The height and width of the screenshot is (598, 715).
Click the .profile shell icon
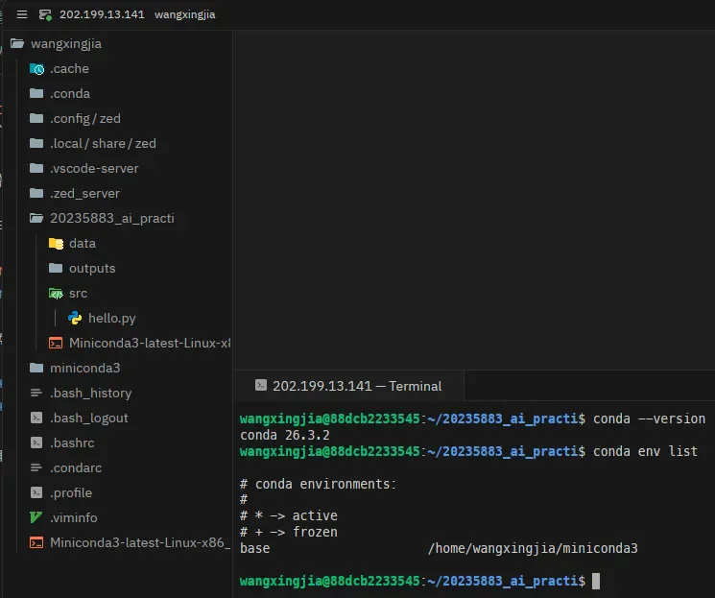[x=36, y=492]
